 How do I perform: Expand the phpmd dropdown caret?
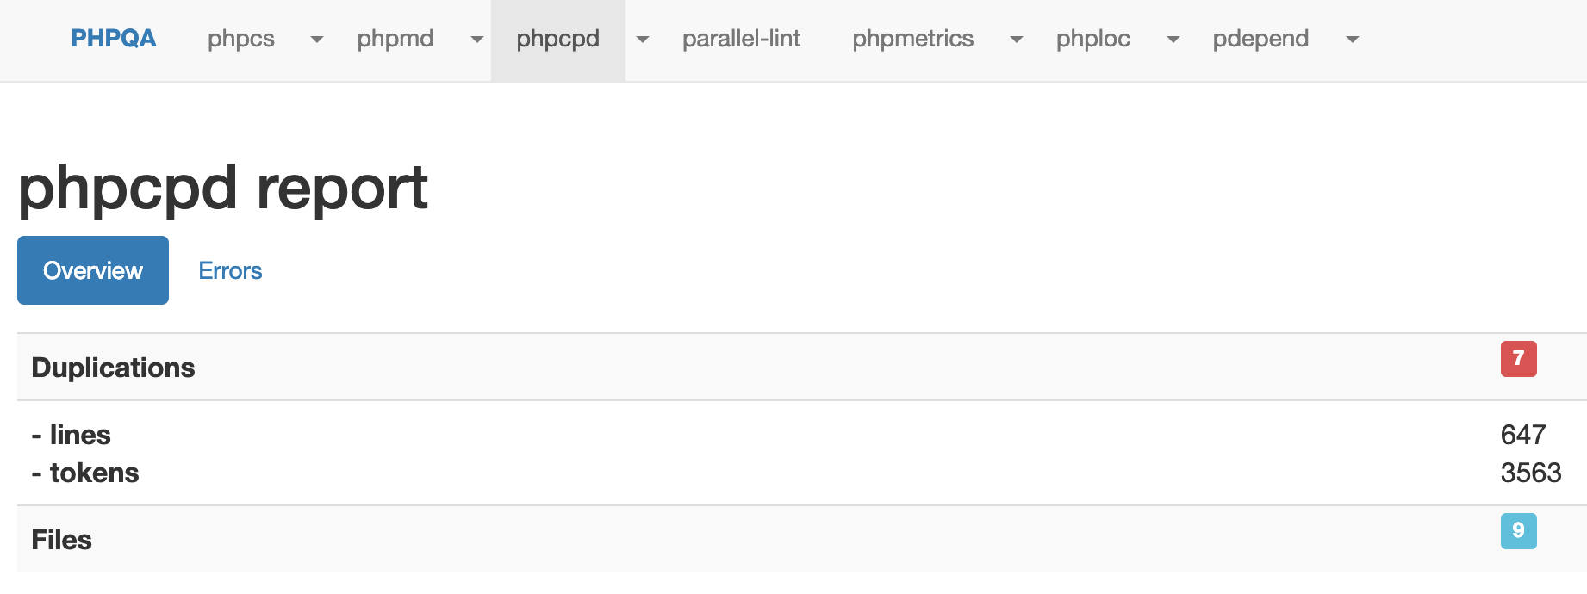click(476, 40)
